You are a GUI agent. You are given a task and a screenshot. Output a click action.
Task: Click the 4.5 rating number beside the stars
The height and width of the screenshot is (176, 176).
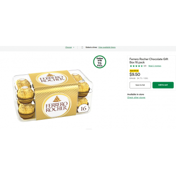145,66
